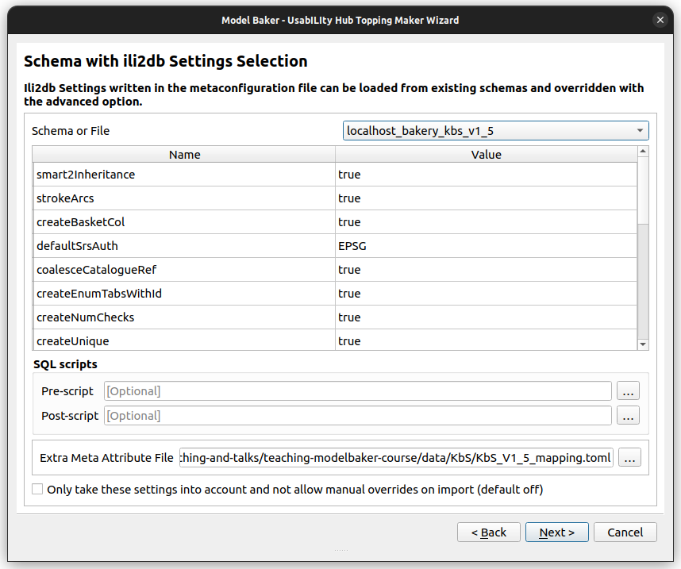Proceed to the next wizard step
Screen dimensions: 681x569
point(556,532)
